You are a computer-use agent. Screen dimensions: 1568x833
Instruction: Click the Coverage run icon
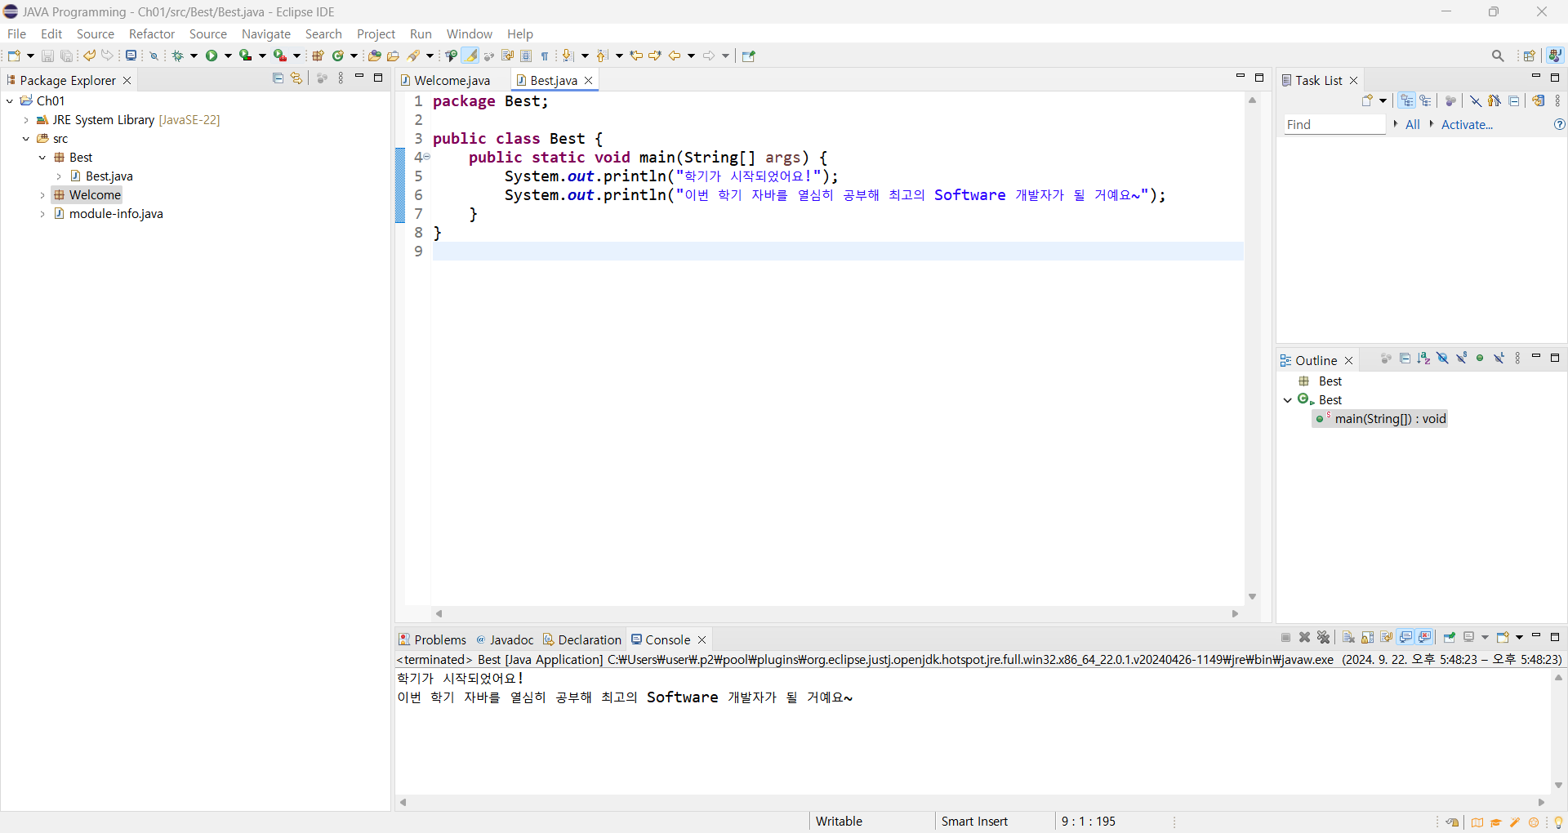(x=245, y=56)
